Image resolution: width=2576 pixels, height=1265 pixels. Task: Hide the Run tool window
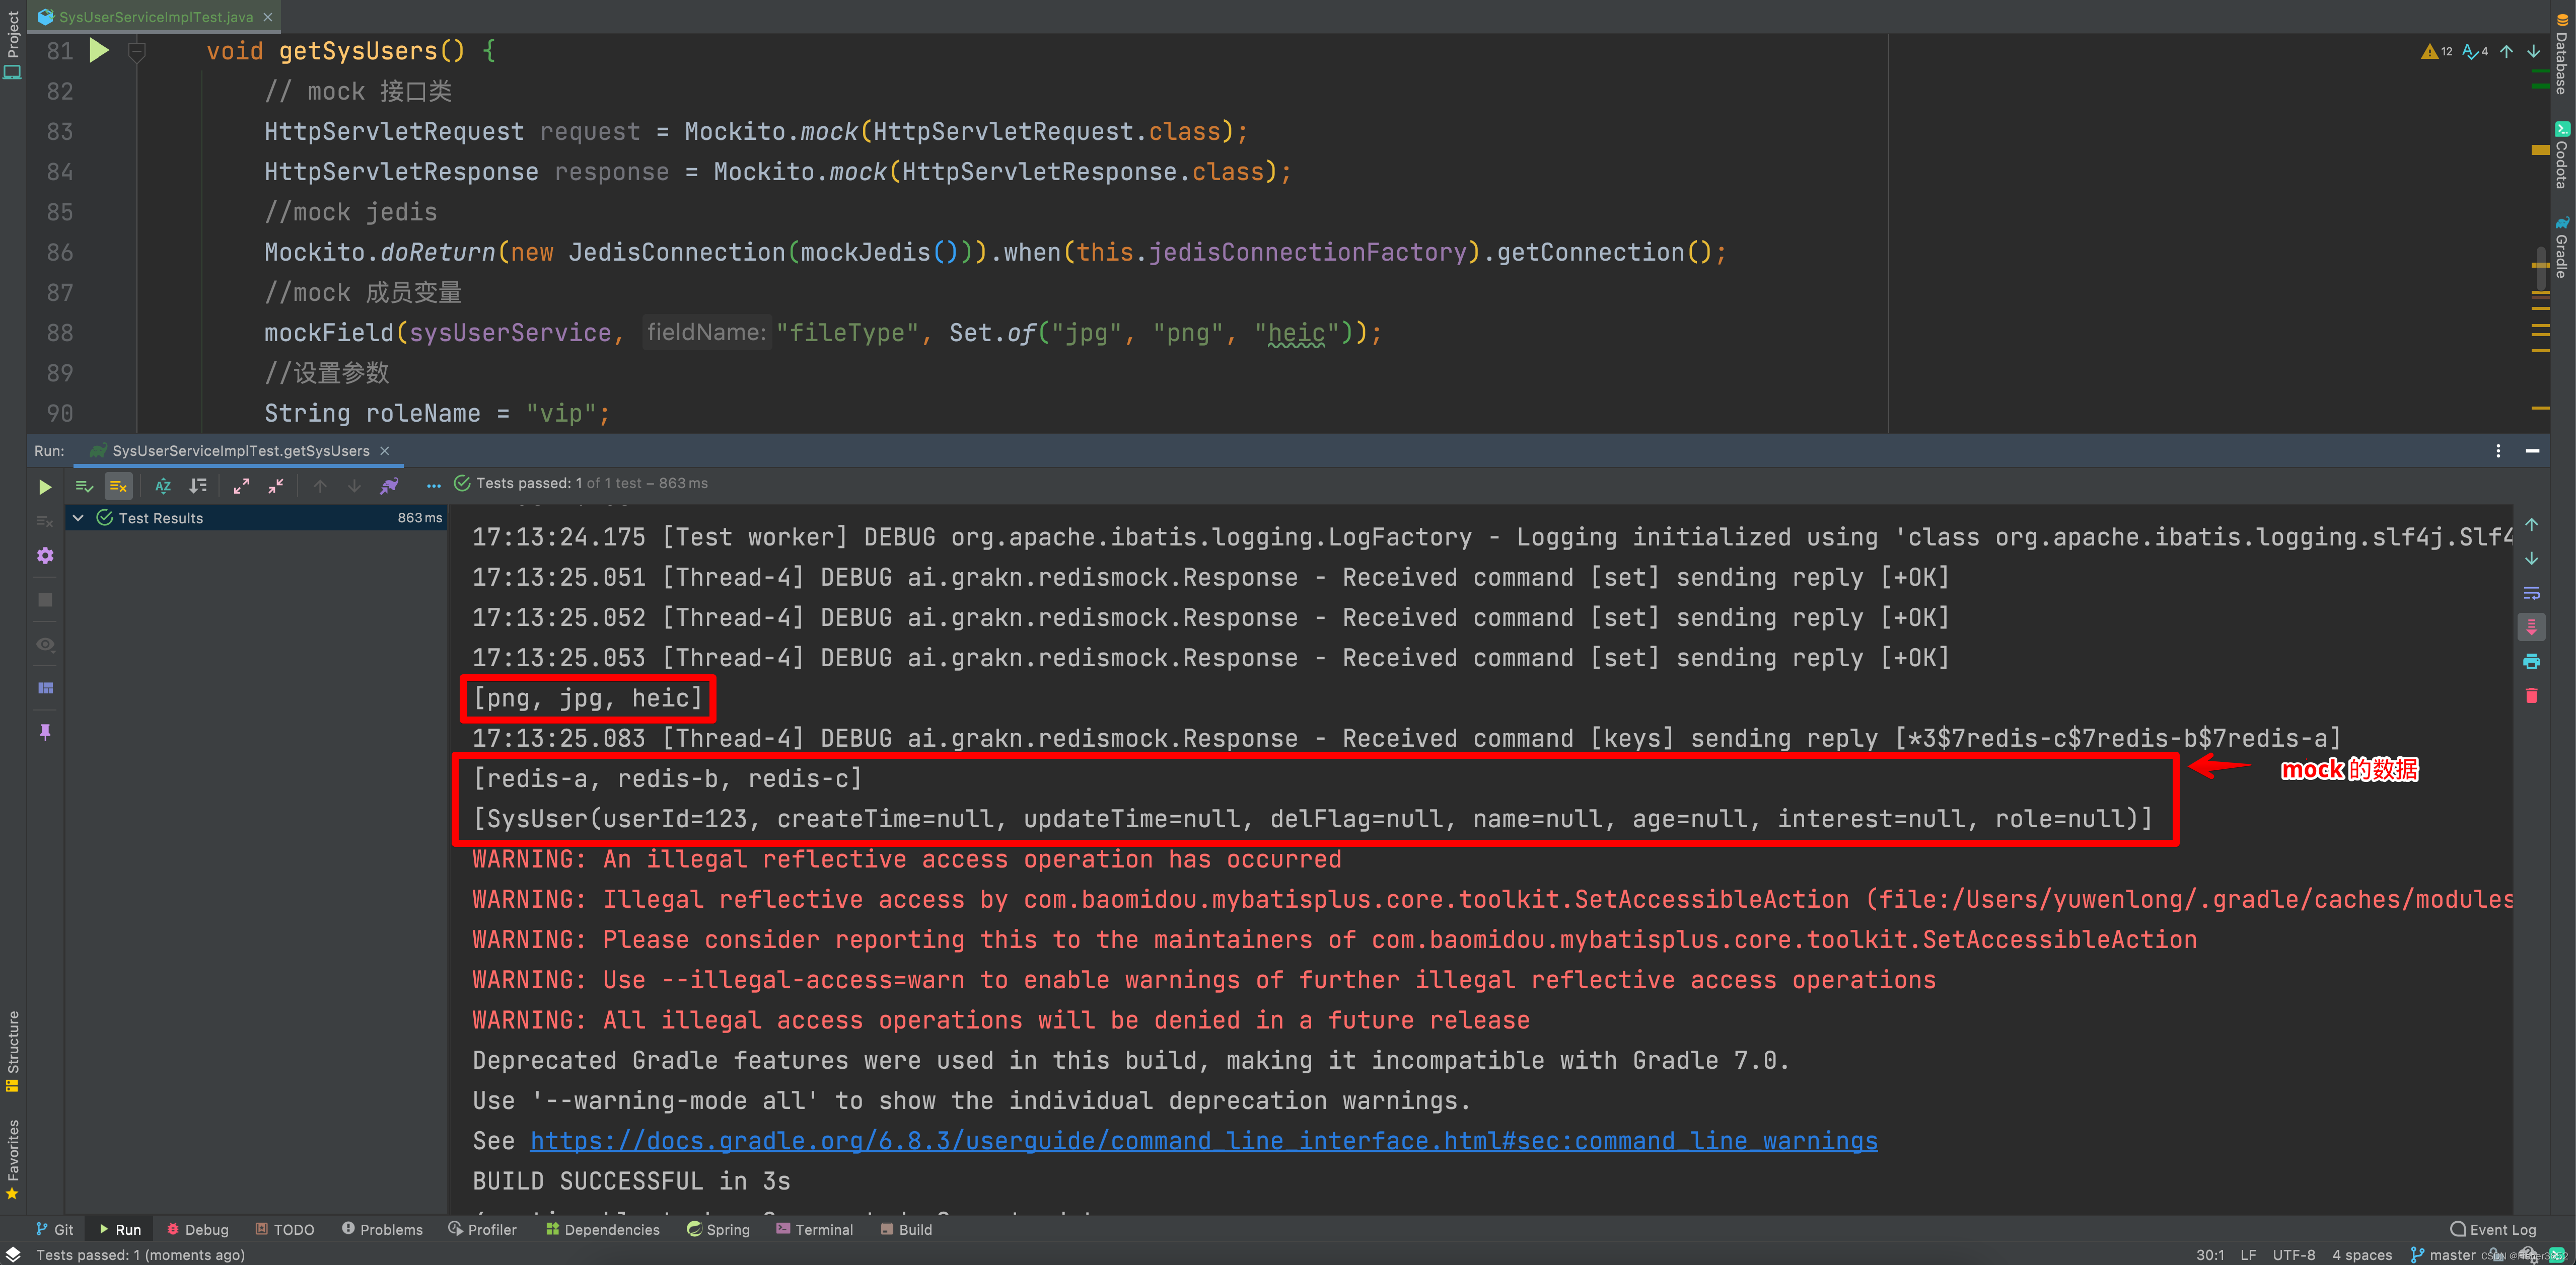pyautogui.click(x=2532, y=451)
